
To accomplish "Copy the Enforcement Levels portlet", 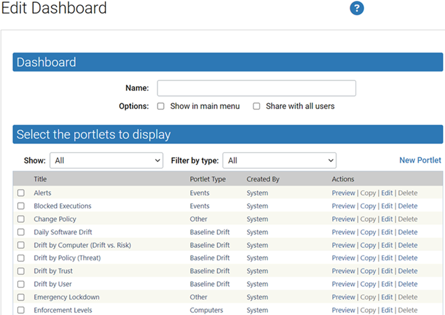I will coord(368,310).
